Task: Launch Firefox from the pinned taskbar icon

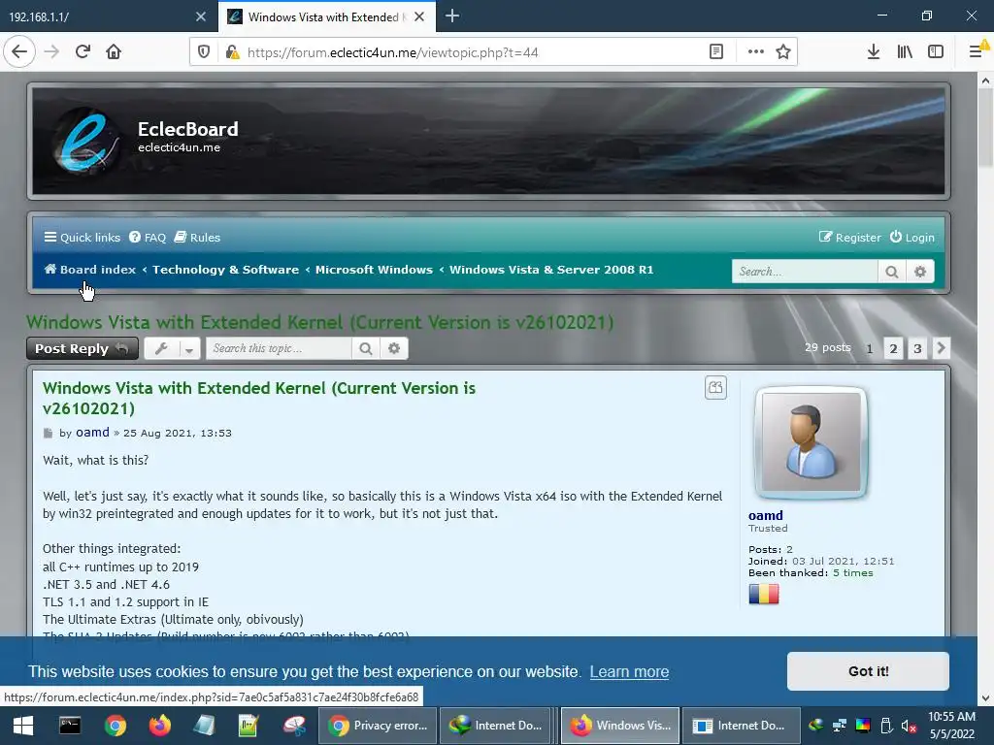Action: pos(160,726)
